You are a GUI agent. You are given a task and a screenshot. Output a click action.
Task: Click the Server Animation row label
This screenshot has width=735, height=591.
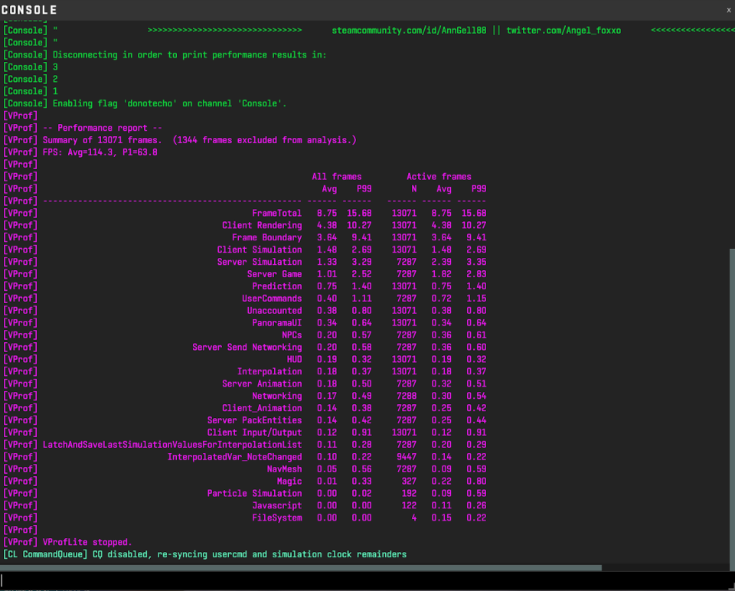(x=262, y=384)
